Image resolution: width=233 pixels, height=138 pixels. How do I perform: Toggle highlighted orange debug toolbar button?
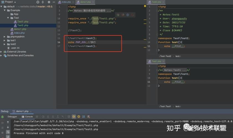coord(74,117)
